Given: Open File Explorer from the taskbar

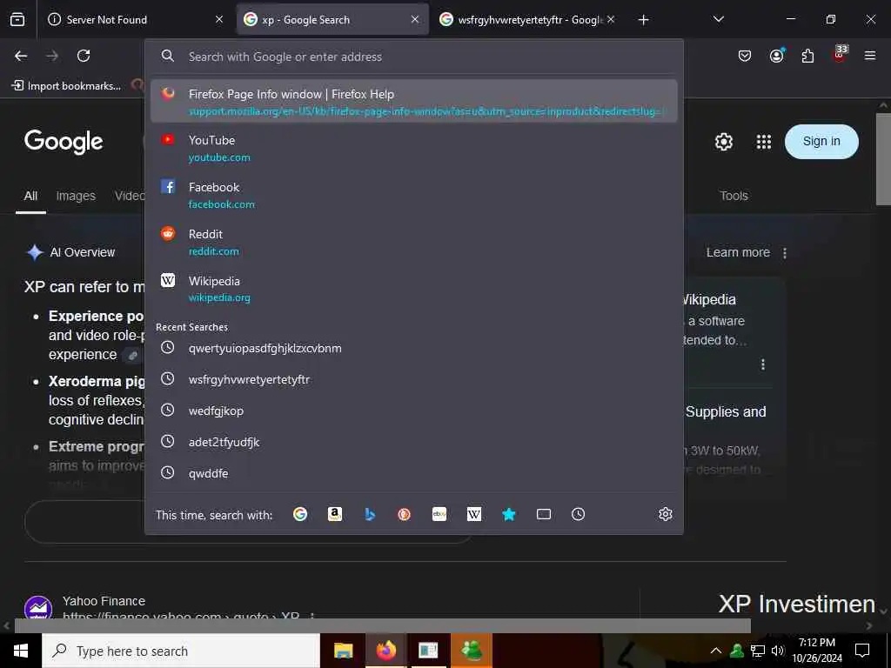Looking at the screenshot, I should pyautogui.click(x=343, y=651).
